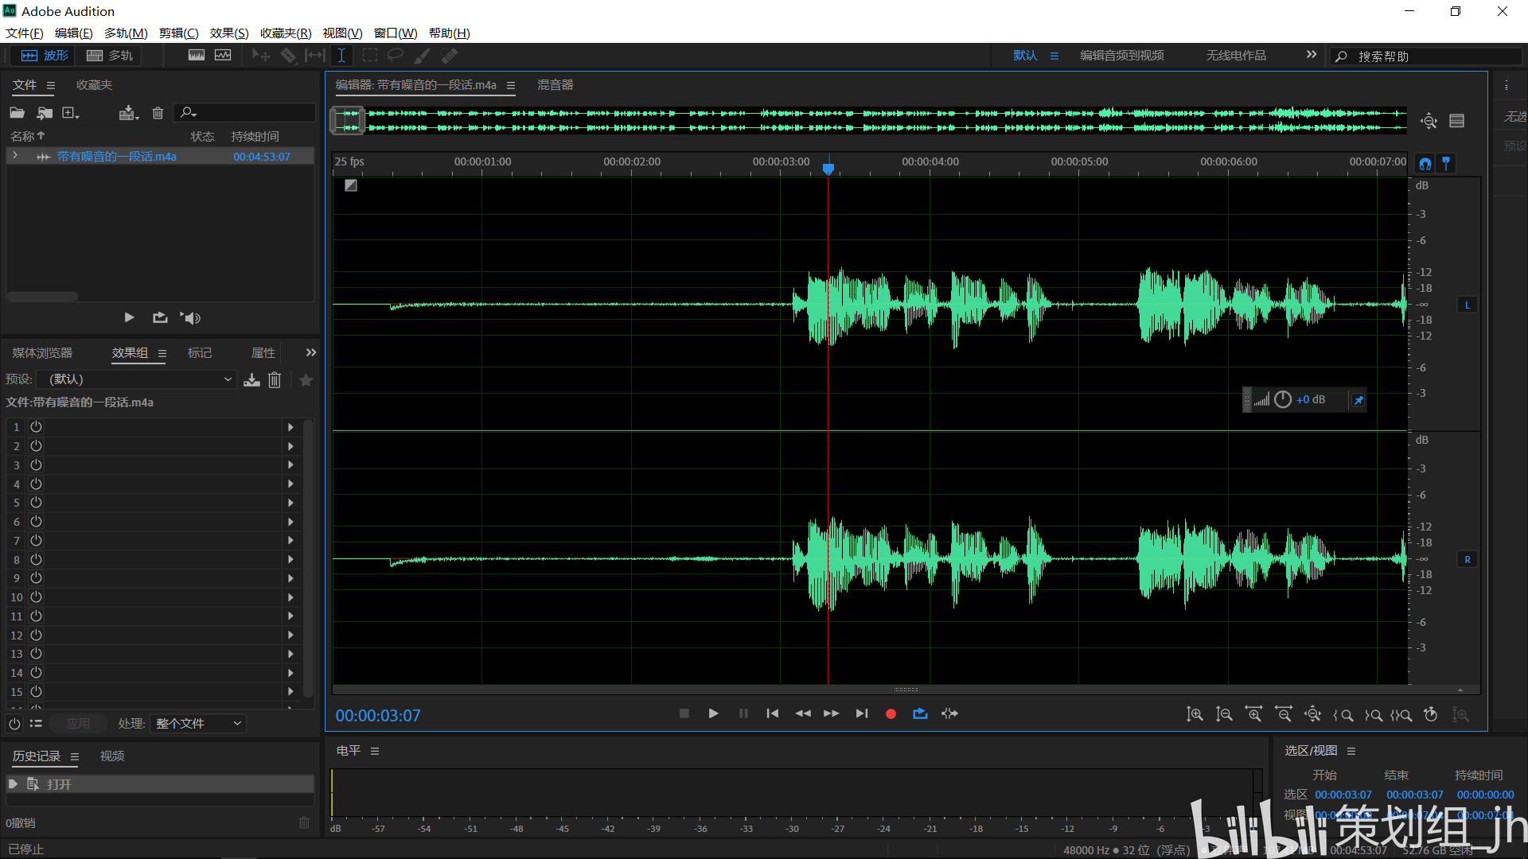The image size is (1528, 859).
Task: Select the Spot Healing Brush tool
Action: pos(450,56)
